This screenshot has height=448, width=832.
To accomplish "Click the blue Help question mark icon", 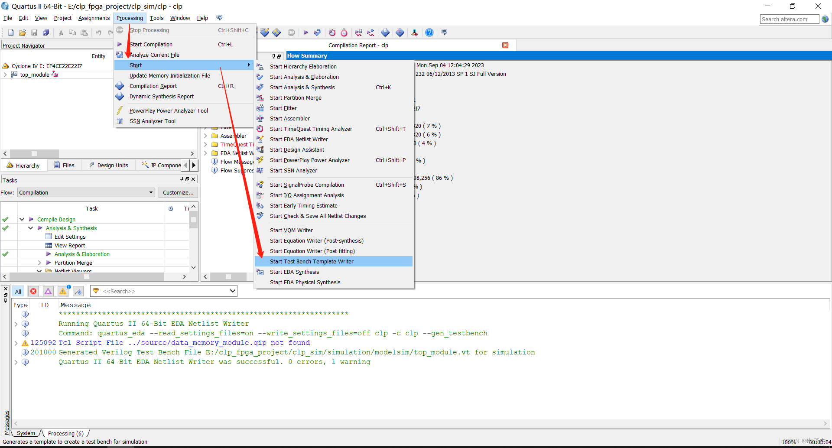I will 429,32.
